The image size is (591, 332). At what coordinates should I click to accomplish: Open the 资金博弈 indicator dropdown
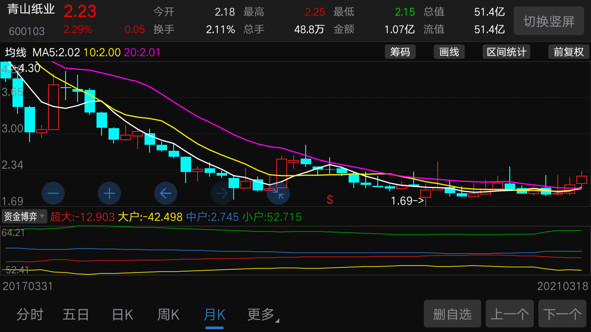24,216
